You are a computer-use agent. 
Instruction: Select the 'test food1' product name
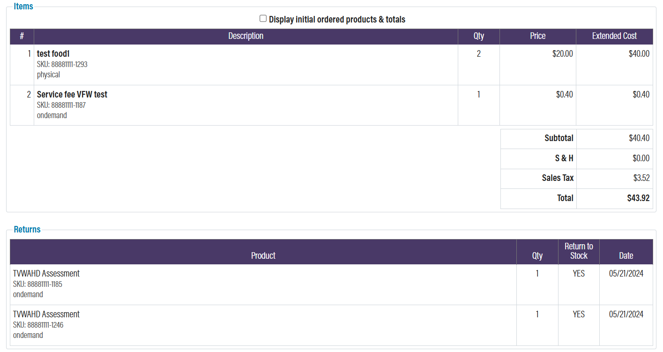[x=53, y=53]
